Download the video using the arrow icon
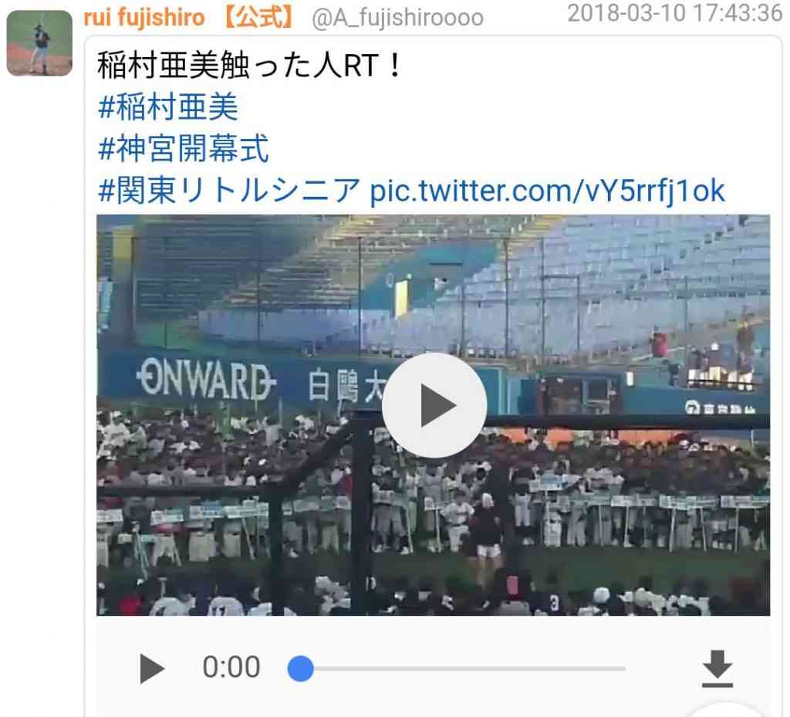The width and height of the screenshot is (790, 717). pos(717,668)
